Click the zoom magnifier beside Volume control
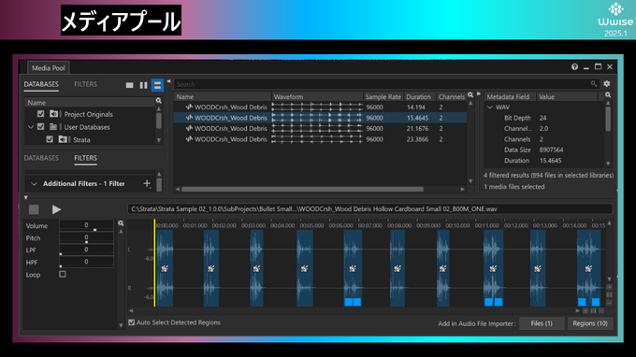Image resolution: width=636 pixels, height=357 pixels. point(121,223)
